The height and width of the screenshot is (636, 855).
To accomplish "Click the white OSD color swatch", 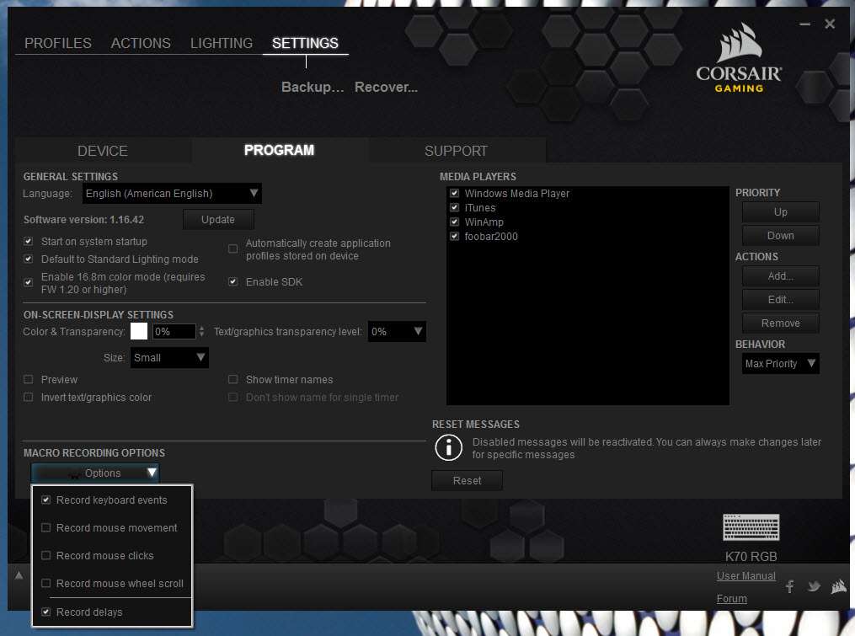I will [139, 331].
